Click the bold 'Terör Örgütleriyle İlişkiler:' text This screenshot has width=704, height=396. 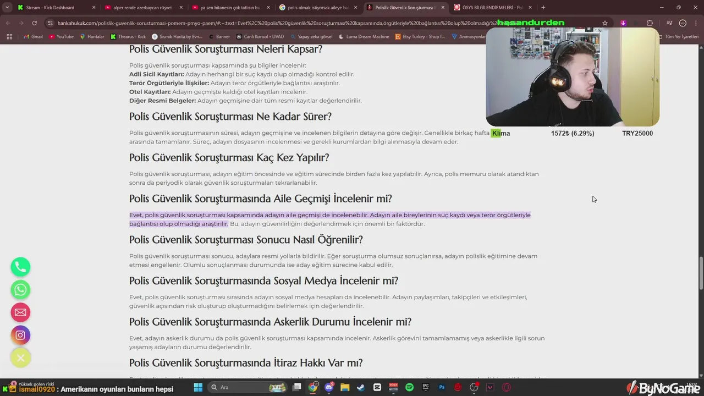coord(169,83)
